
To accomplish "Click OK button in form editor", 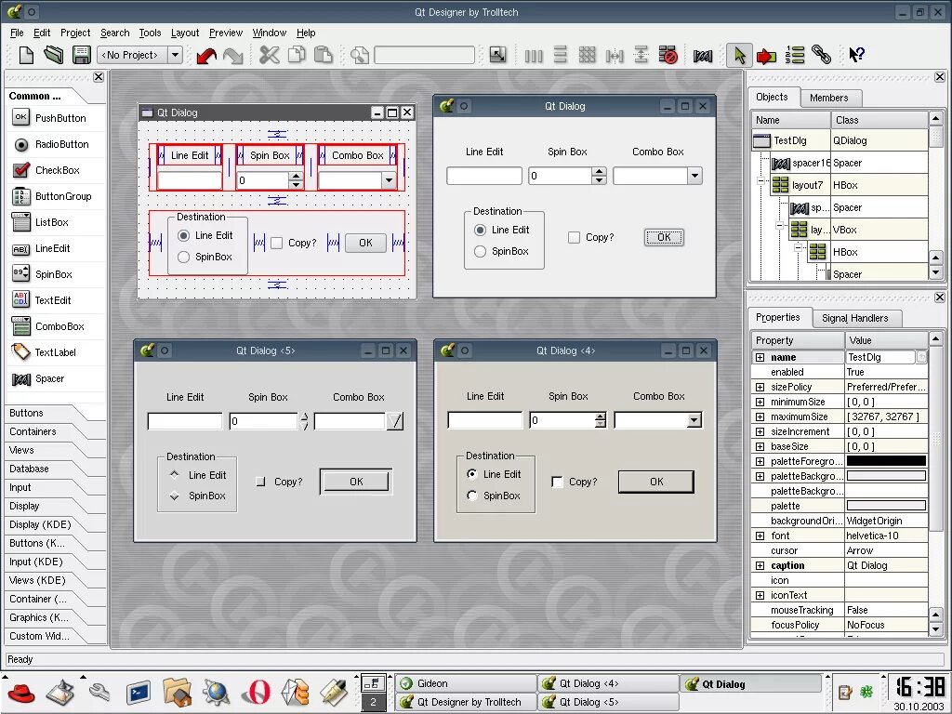I will [x=365, y=243].
